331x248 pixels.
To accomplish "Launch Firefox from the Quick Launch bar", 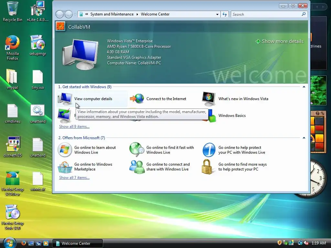I will click(x=23, y=243).
